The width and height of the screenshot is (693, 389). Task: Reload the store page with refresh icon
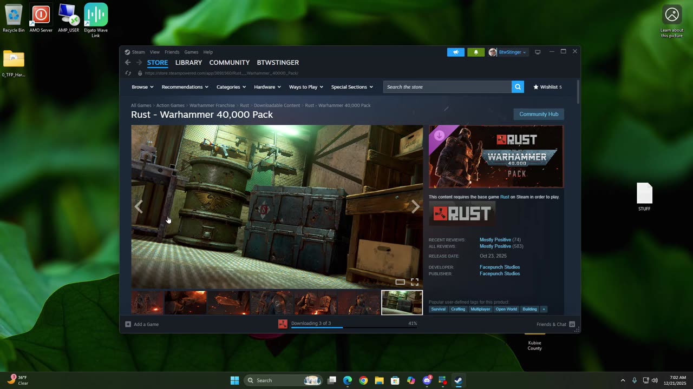tap(128, 73)
